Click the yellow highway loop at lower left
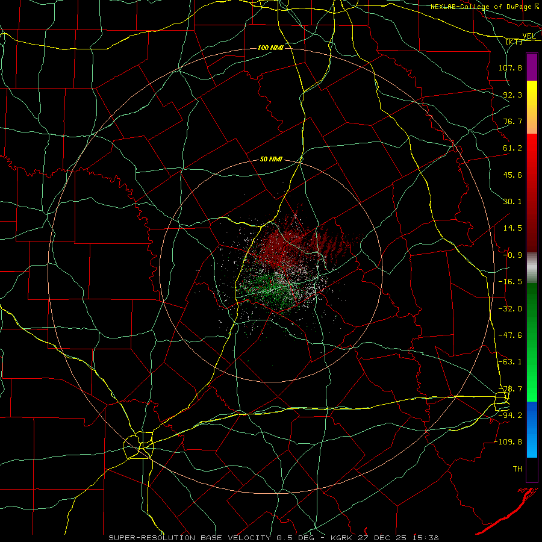Image resolution: width=542 pixels, height=542 pixels. 139,445
